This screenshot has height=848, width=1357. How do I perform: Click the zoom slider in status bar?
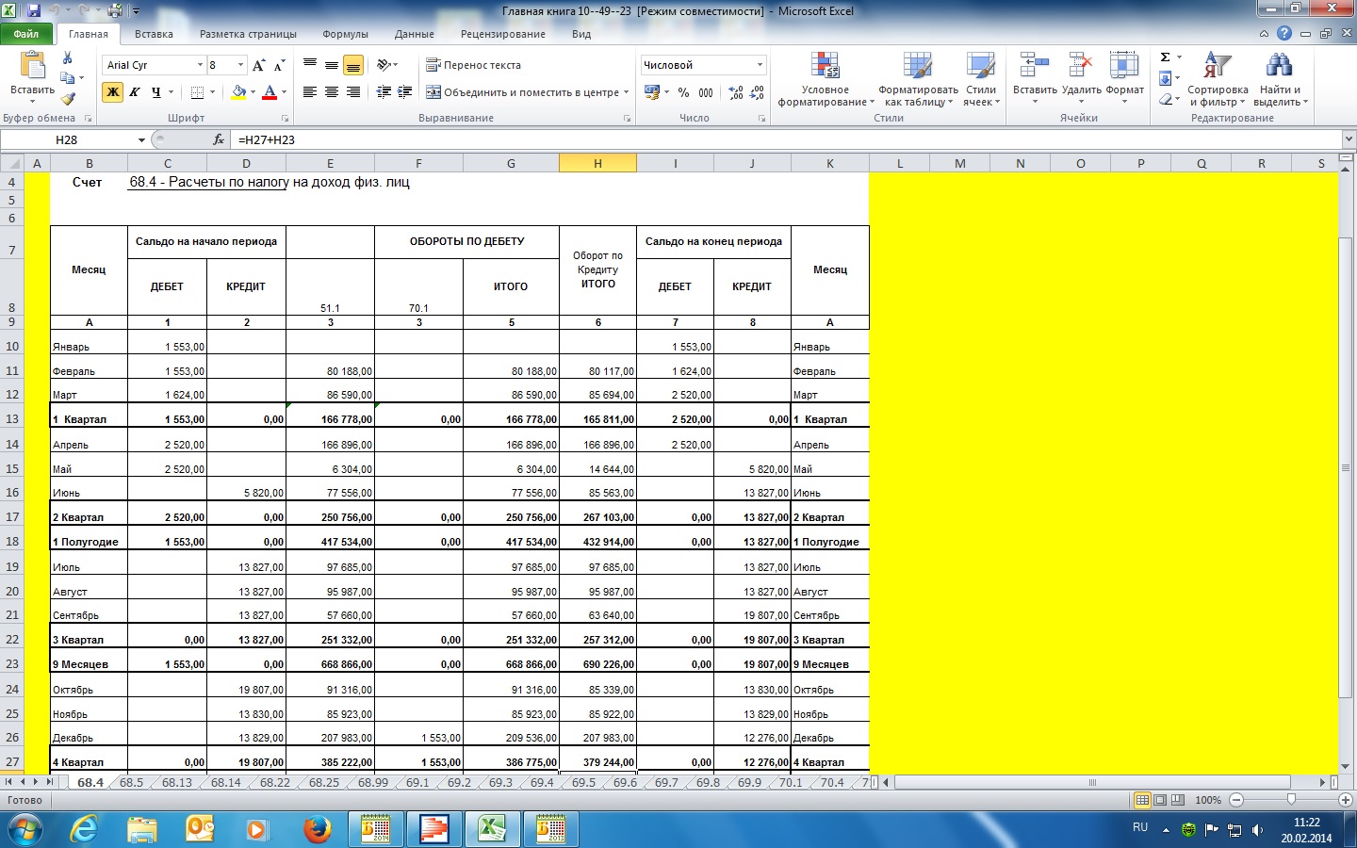click(x=1290, y=800)
